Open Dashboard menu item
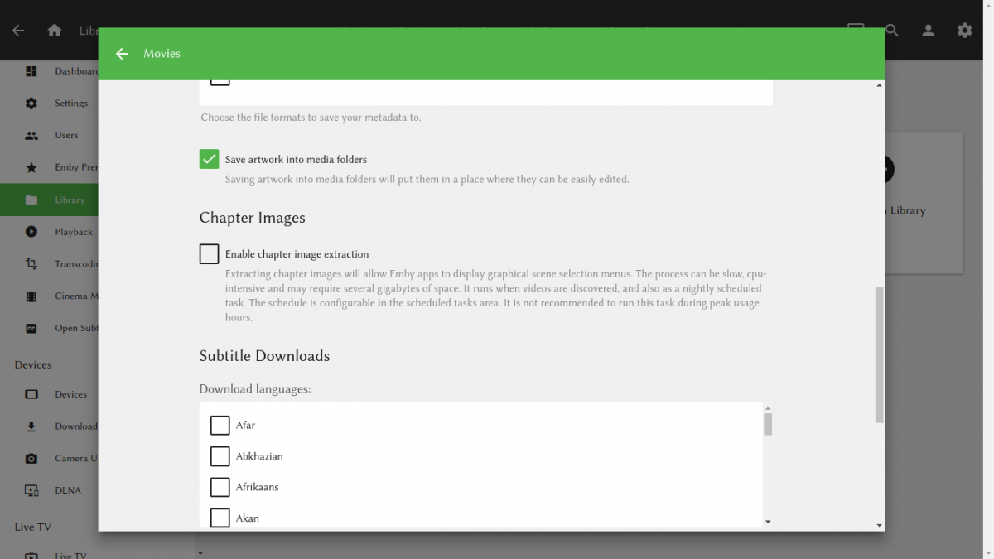The image size is (994, 559). tap(50, 71)
